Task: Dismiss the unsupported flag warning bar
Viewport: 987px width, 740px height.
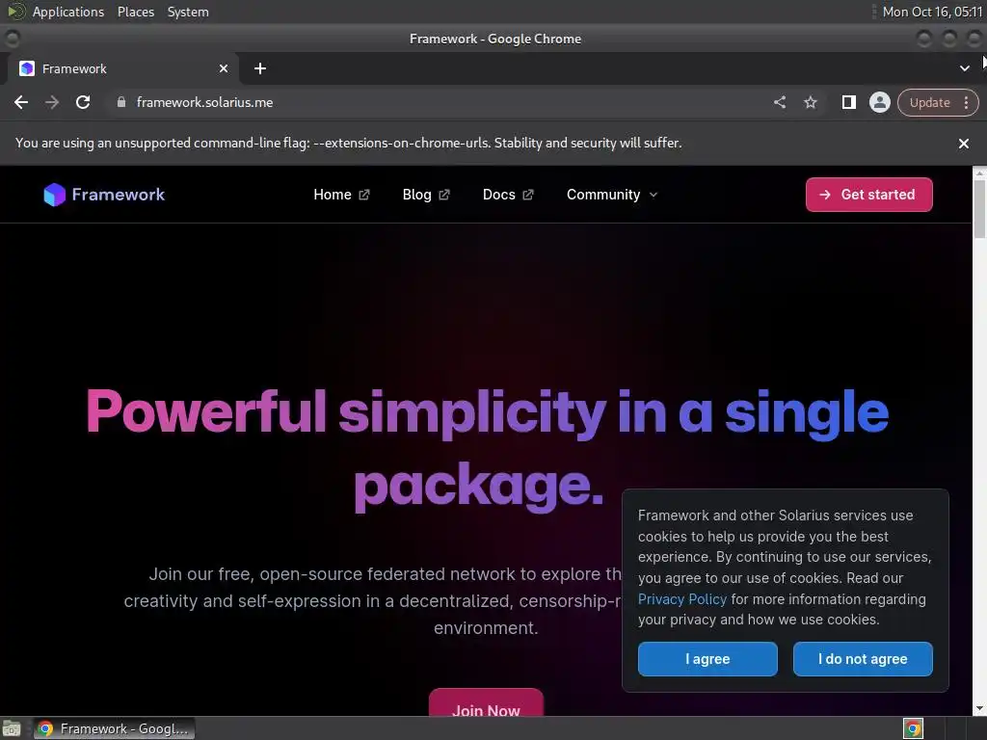Action: 964,144
